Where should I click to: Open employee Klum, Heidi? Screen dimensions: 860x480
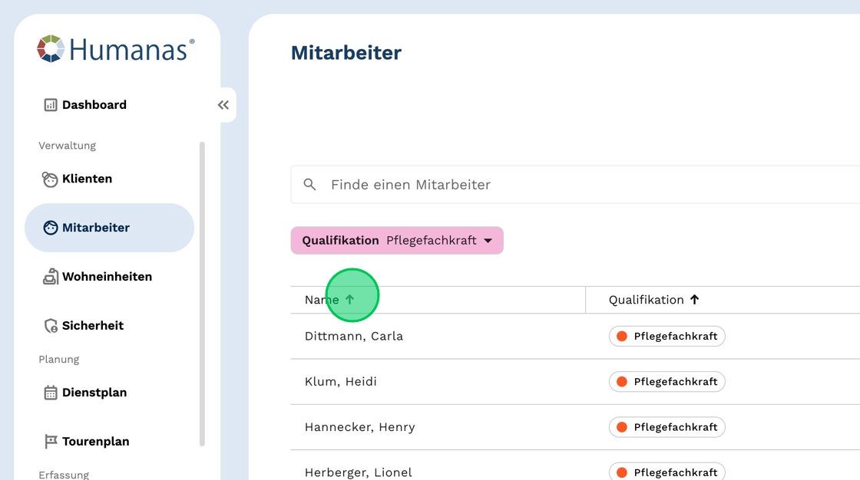341,382
